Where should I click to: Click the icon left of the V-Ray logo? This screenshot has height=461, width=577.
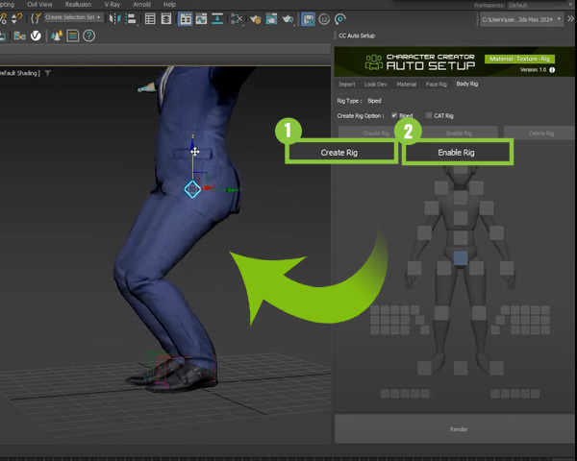(19, 36)
